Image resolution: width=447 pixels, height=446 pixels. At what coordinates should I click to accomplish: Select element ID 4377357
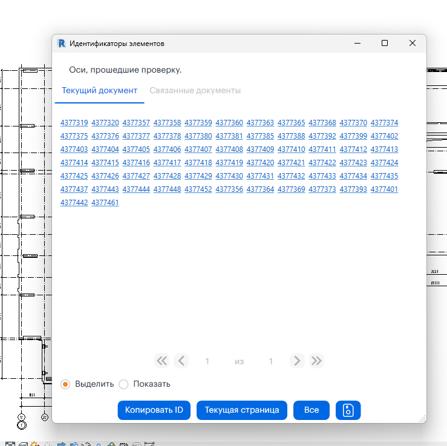136,123
